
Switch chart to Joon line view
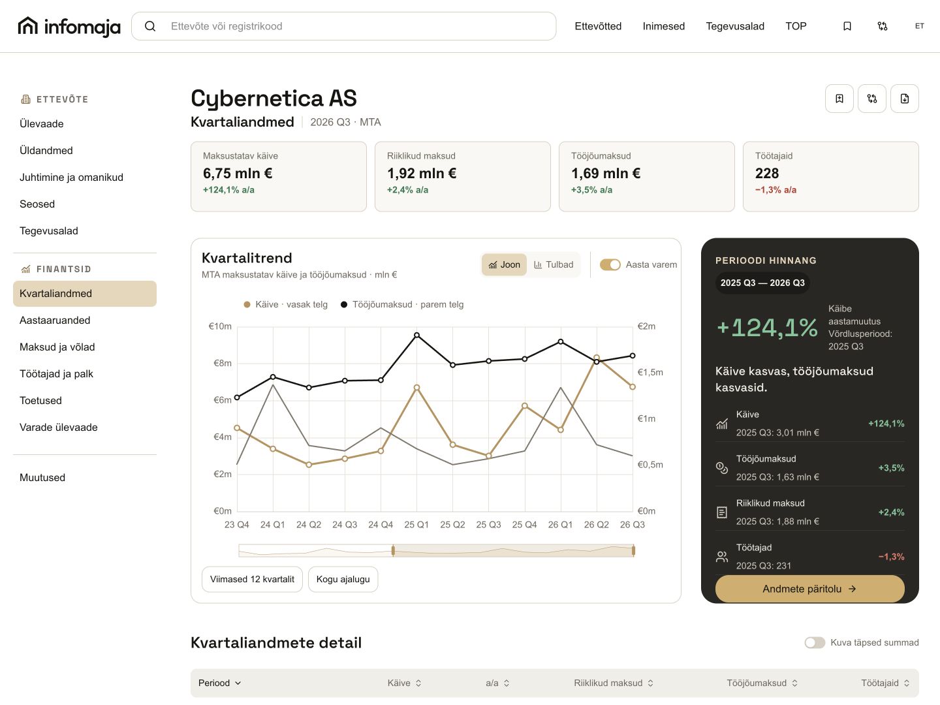[505, 264]
